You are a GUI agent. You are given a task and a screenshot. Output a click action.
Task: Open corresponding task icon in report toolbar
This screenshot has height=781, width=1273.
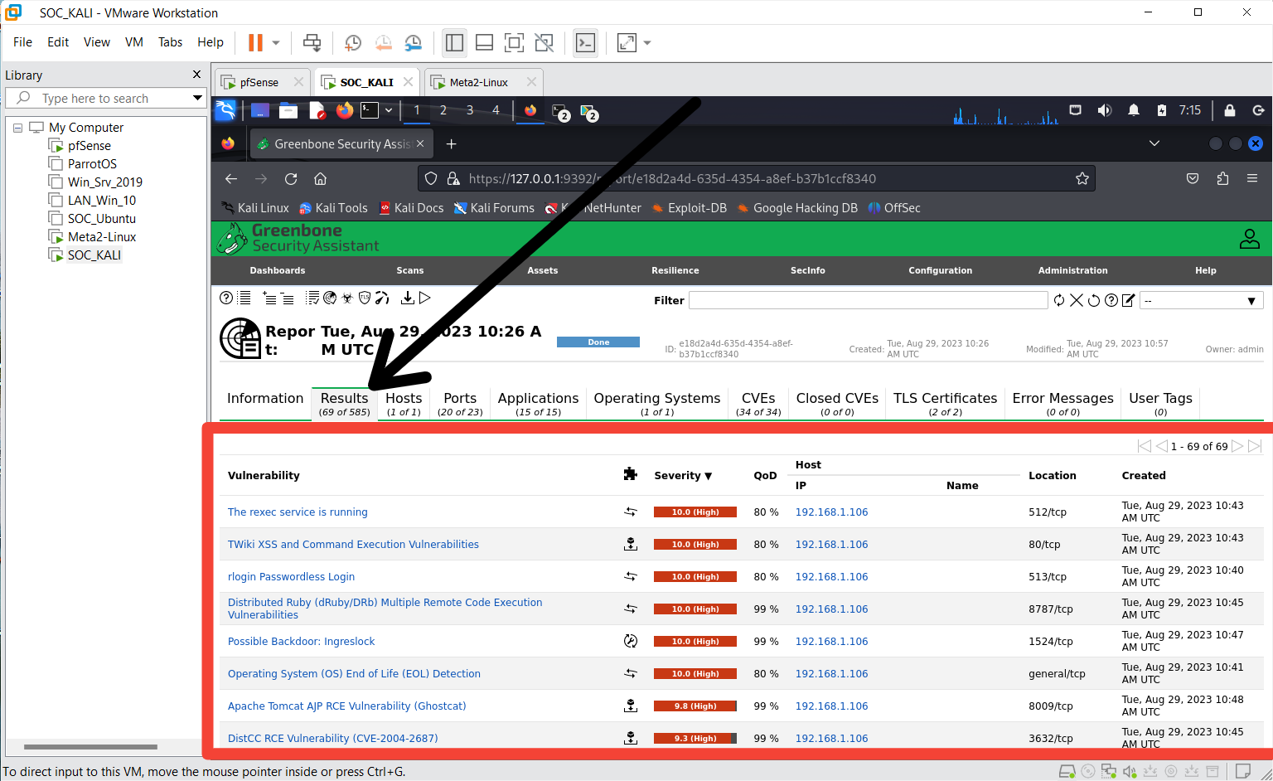(312, 298)
